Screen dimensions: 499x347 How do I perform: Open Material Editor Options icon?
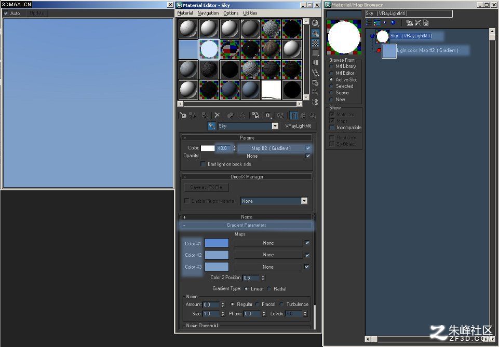point(315,82)
